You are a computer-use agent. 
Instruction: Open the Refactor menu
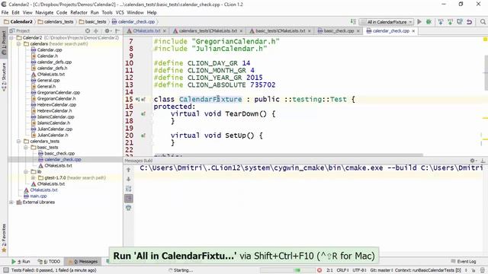pos(79,12)
